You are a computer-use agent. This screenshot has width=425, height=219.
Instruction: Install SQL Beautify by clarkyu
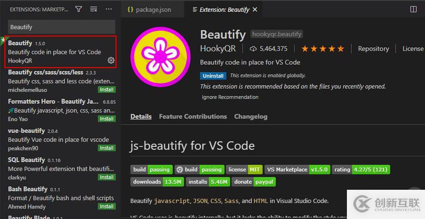coord(107,177)
